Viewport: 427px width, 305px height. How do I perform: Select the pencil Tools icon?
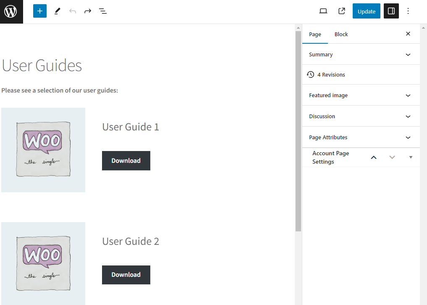point(58,11)
